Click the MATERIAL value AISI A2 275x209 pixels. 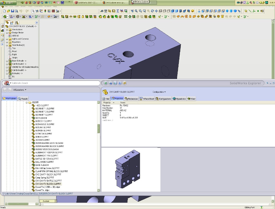pos(123,110)
